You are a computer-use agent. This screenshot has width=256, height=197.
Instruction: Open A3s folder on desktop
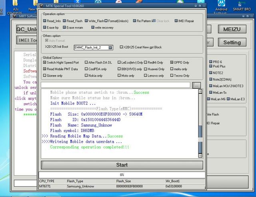click(x=16, y=7)
